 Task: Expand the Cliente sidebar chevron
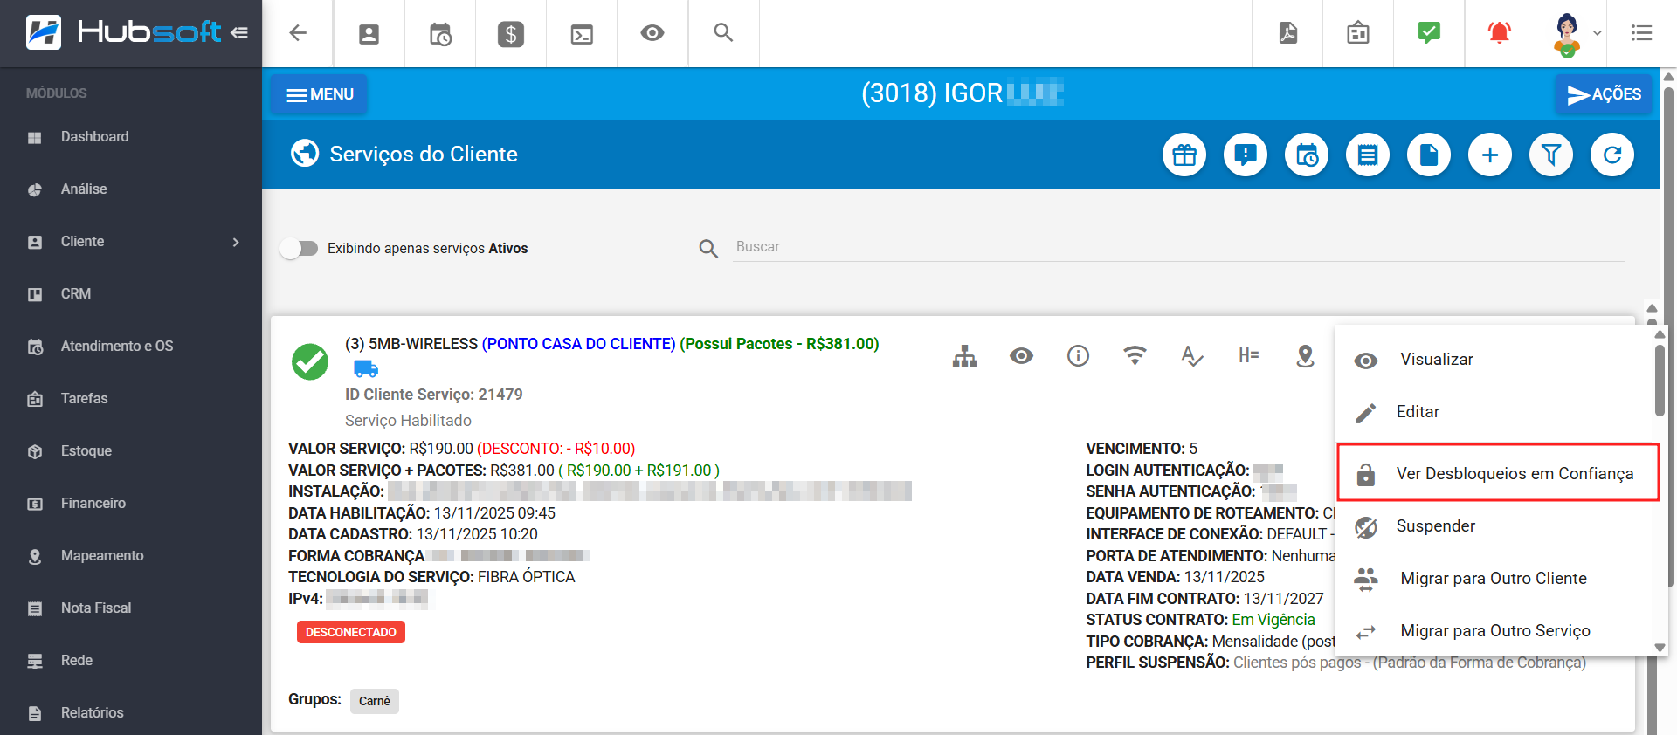(236, 242)
